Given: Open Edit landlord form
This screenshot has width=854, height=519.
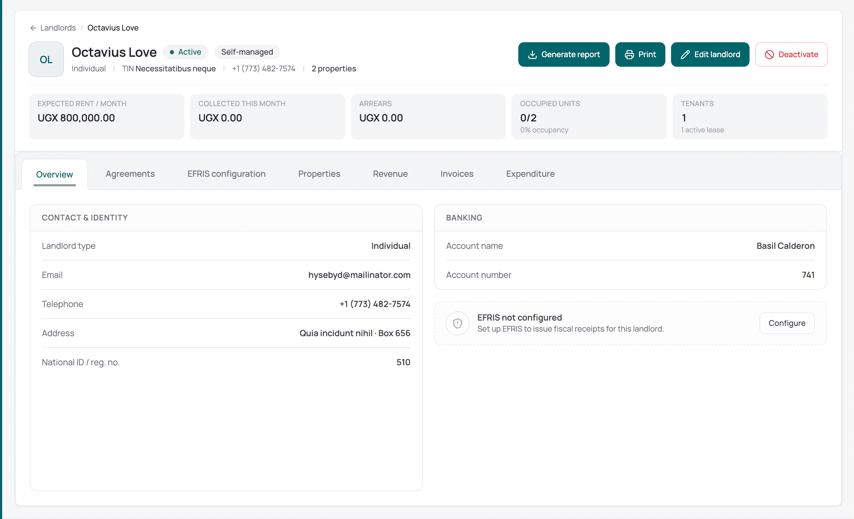Looking at the screenshot, I should (x=710, y=55).
